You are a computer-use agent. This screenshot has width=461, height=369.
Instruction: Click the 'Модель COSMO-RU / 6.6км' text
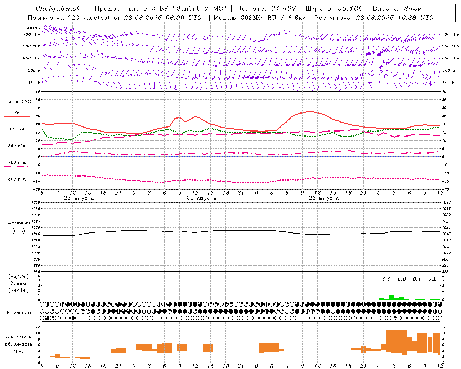(260, 18)
